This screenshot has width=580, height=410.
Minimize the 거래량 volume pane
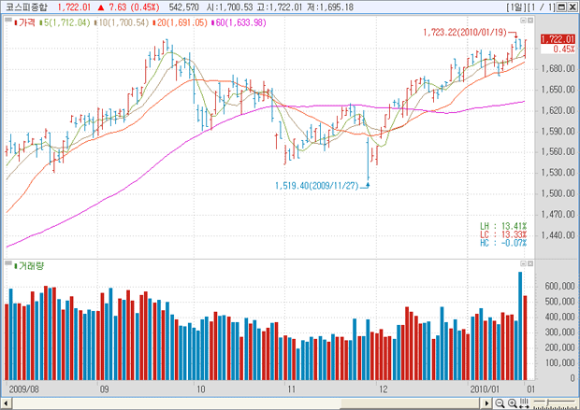pos(524,263)
